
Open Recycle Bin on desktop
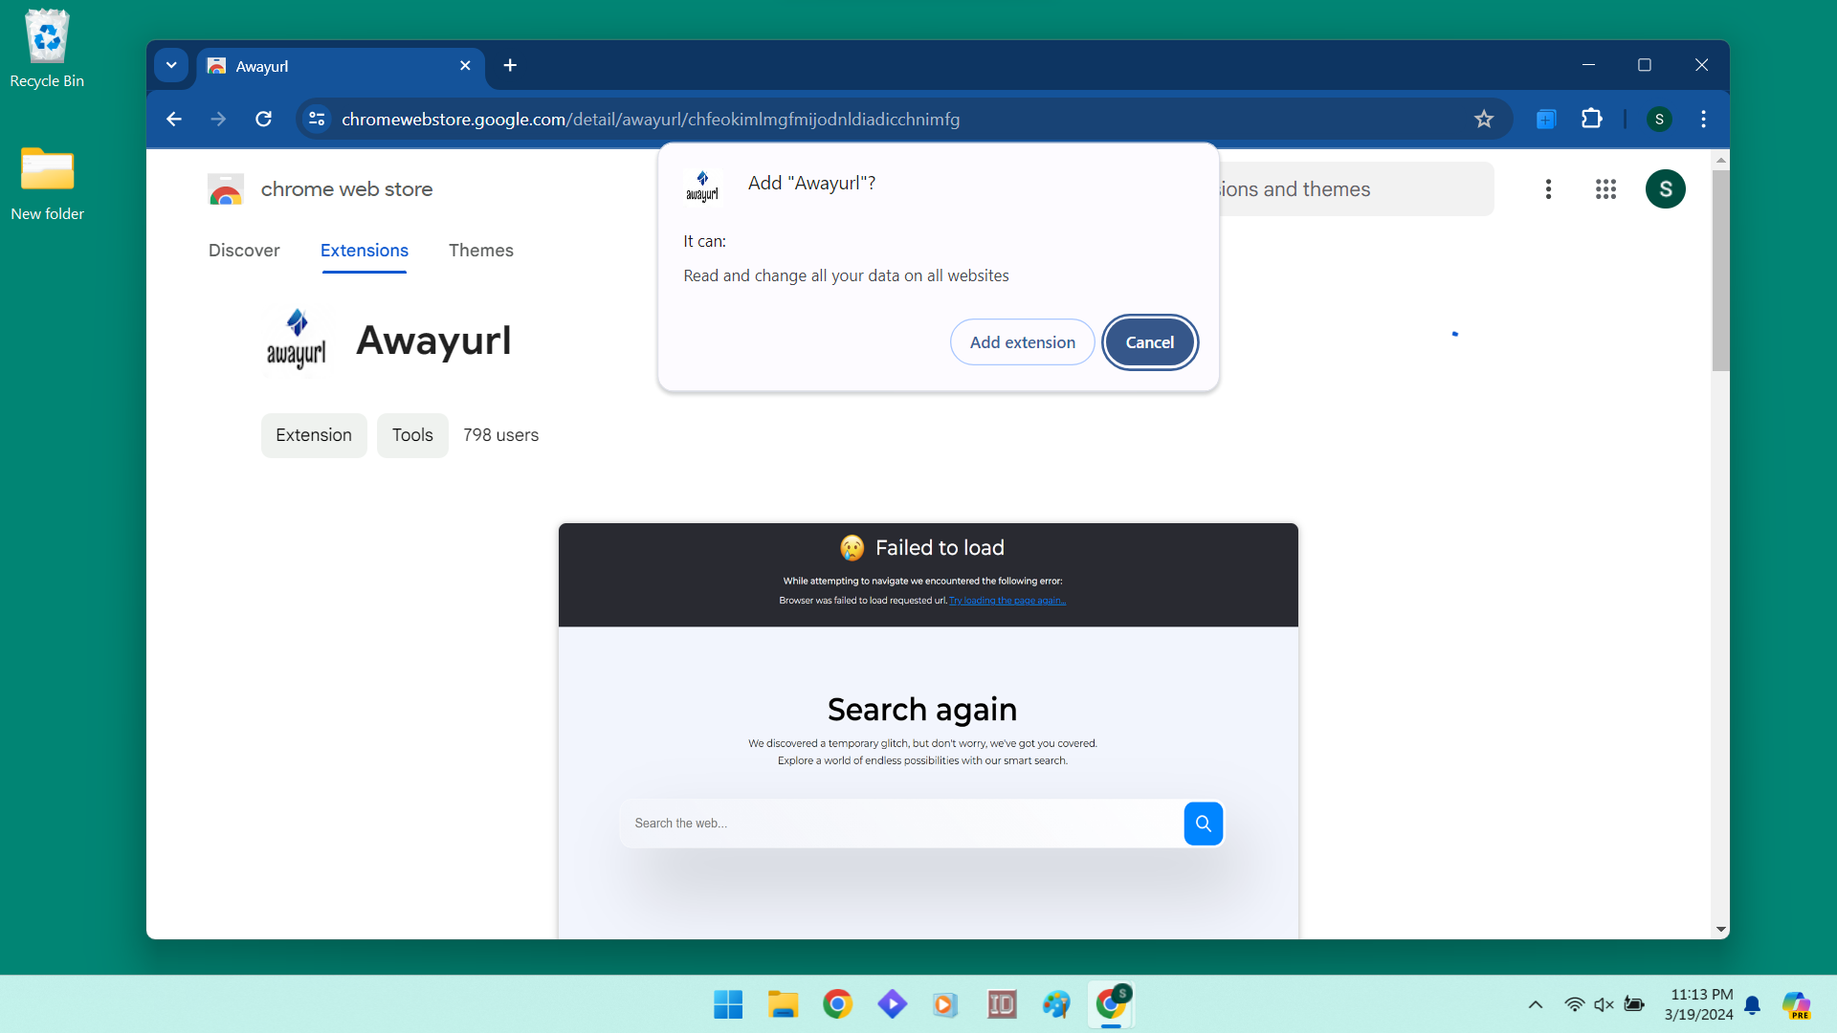tap(47, 50)
